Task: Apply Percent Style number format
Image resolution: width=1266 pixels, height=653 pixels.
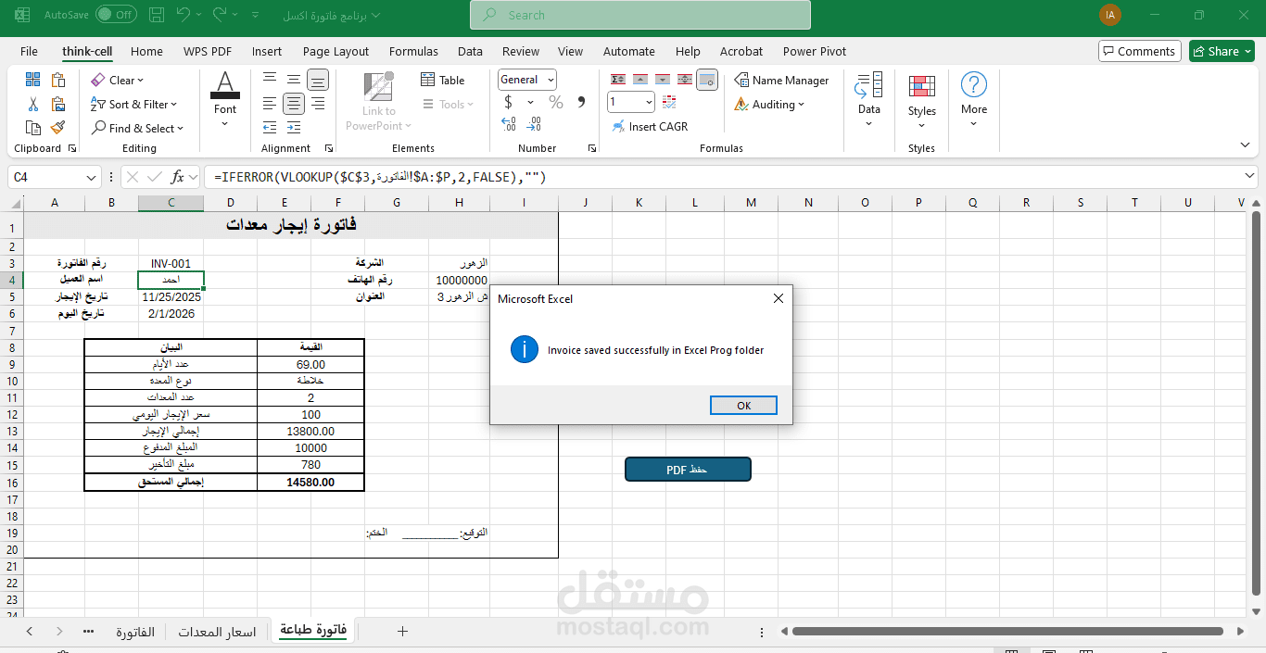Action: coord(556,103)
